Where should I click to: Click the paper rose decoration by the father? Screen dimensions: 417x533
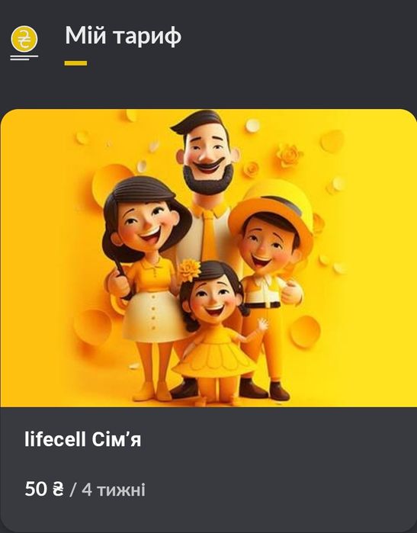tap(289, 155)
